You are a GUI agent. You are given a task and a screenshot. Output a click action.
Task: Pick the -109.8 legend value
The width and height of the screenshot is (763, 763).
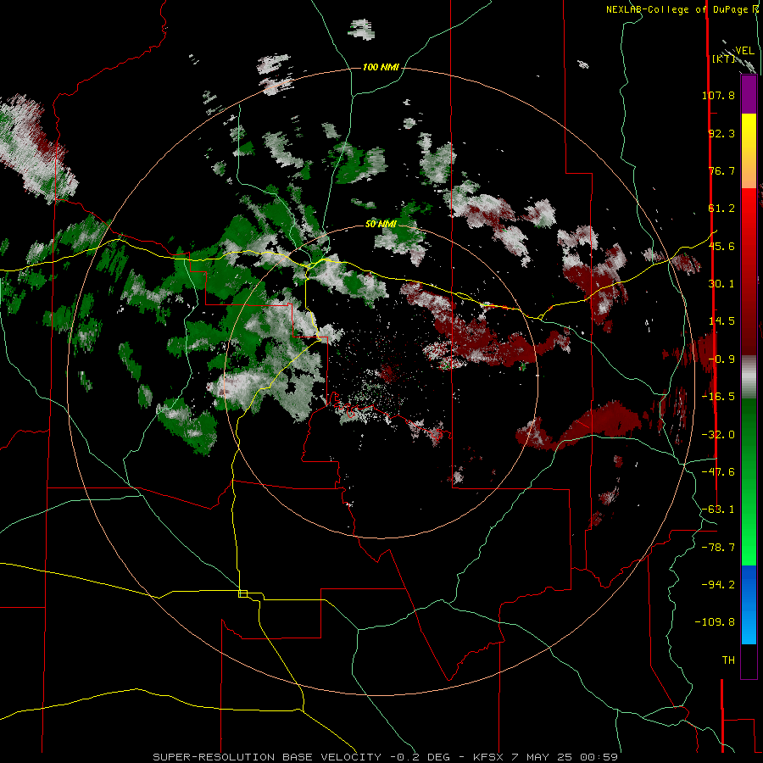716,622
